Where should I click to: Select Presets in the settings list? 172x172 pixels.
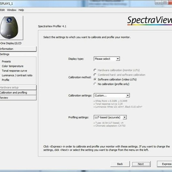[6, 62]
